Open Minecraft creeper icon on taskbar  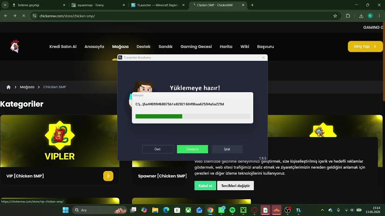(243, 210)
